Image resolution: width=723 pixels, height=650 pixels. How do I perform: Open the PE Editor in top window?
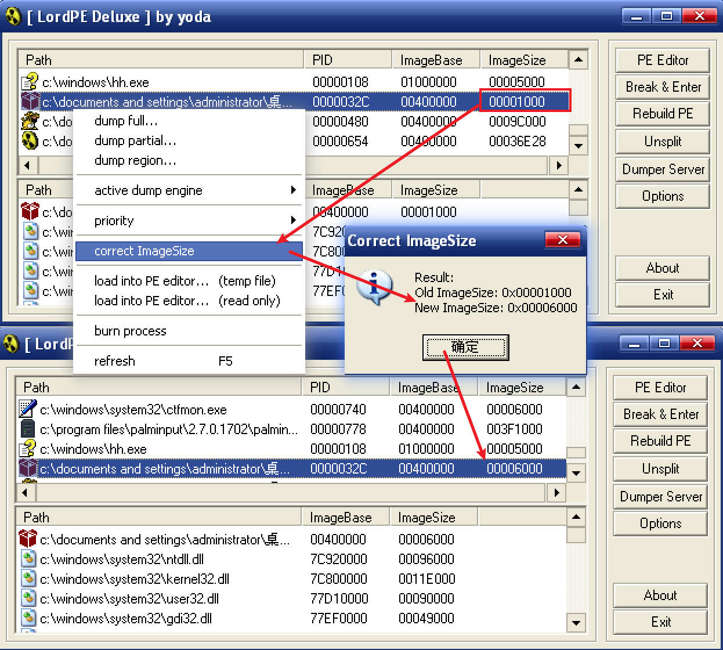pos(662,60)
